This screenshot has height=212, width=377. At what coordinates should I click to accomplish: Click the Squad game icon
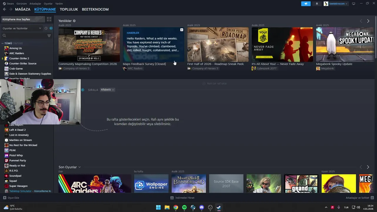[6, 181]
